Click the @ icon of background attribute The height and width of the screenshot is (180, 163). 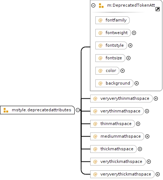click(101, 83)
